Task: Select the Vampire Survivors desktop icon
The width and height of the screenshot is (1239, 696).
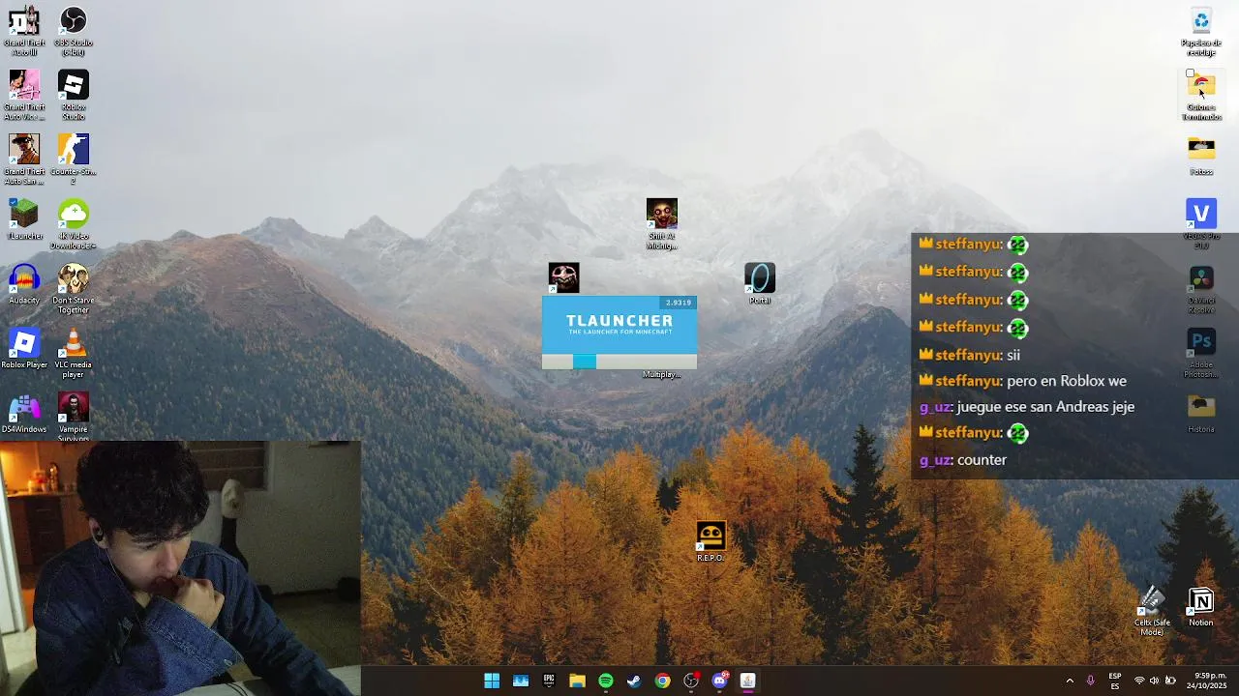Action: pos(74,417)
